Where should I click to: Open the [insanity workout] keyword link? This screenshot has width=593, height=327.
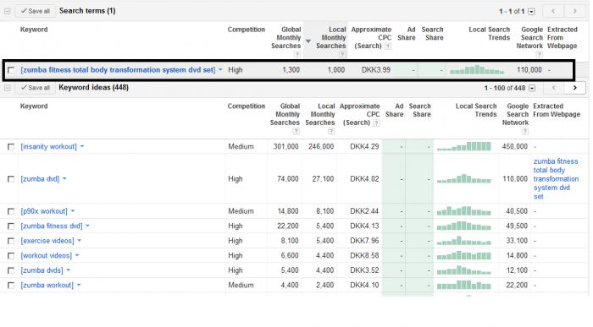[x=49, y=146]
